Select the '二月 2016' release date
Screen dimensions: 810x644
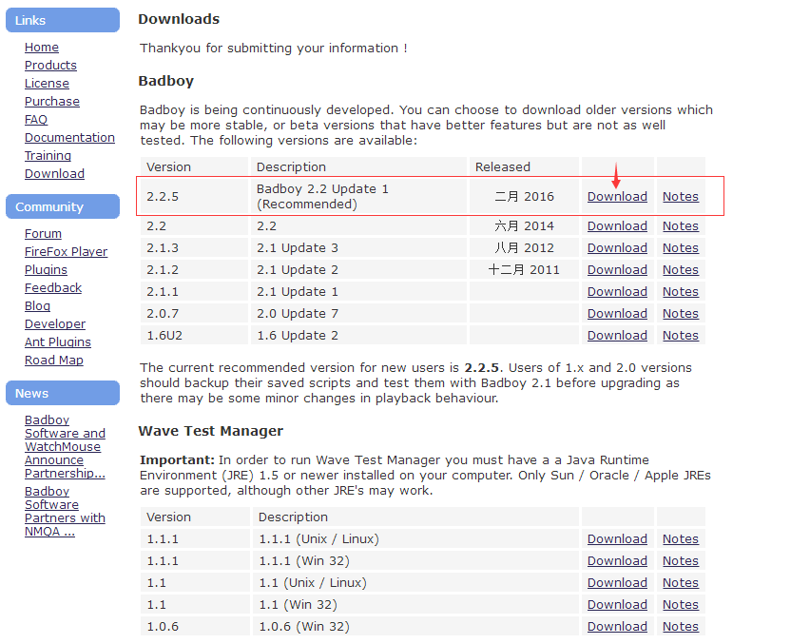[x=524, y=196]
